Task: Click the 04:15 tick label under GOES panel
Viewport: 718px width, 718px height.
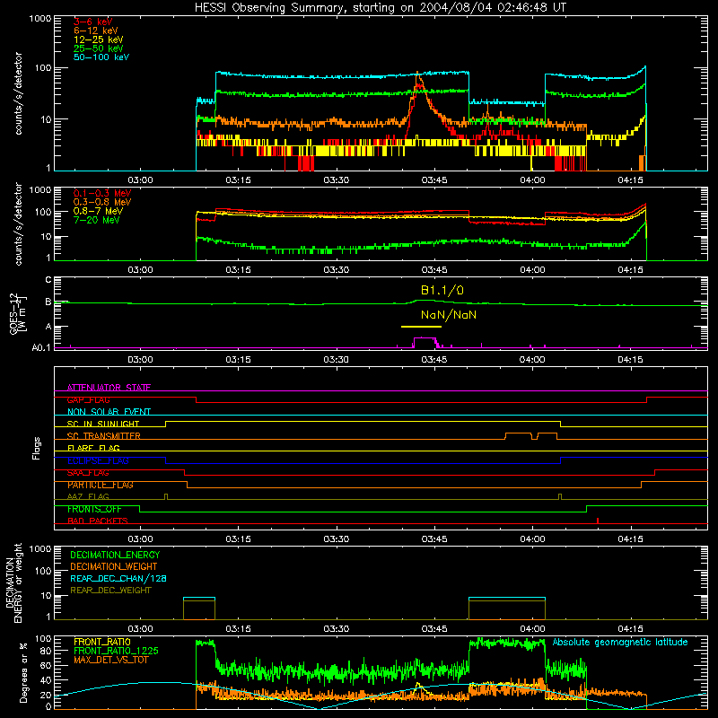Action: pyautogui.click(x=630, y=360)
